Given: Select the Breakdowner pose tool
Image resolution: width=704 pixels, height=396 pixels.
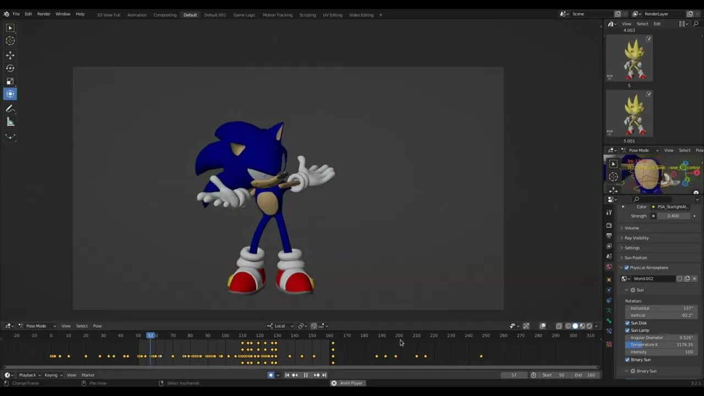Looking at the screenshot, I should pos(10,136).
